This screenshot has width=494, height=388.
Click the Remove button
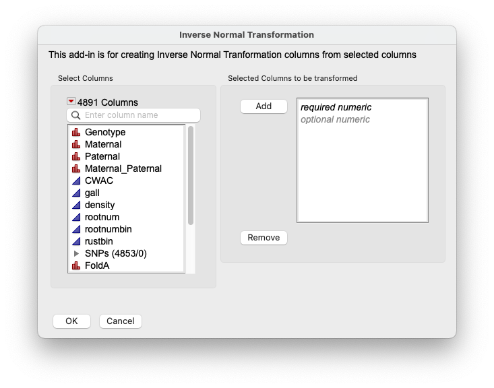coord(264,238)
